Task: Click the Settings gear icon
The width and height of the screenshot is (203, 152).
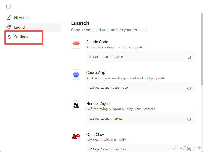Action: pyautogui.click(x=9, y=37)
